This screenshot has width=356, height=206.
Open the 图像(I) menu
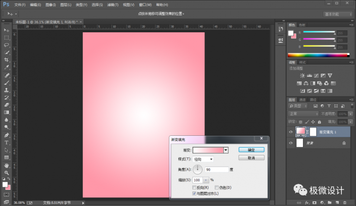[50, 4]
